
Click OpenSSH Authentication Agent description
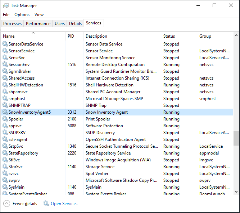[116, 139]
